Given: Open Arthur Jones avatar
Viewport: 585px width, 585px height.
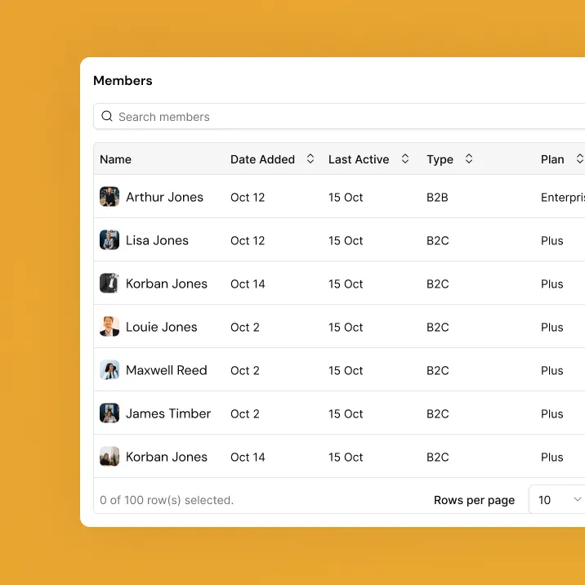Looking at the screenshot, I should pyautogui.click(x=109, y=197).
